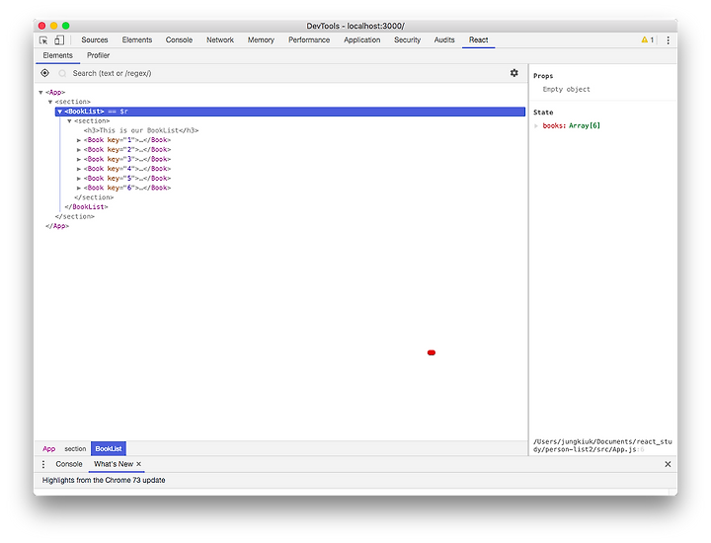Open the Audits tab
Image resolution: width=711 pixels, height=543 pixels.
[444, 39]
